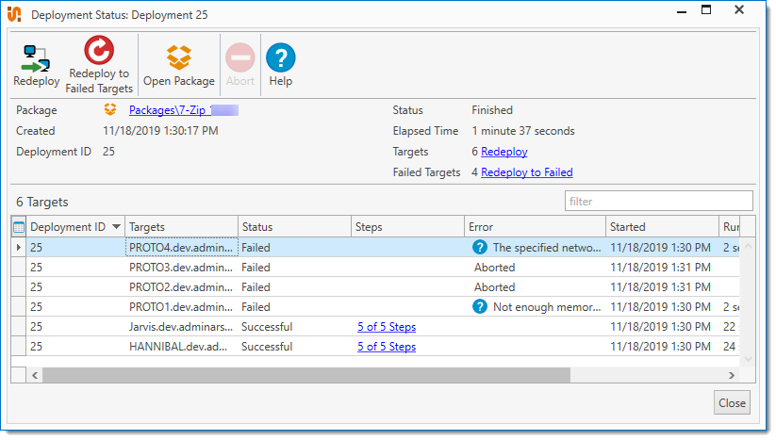Screen dimensions: 776x440
Task: Click the Redeploy to Failed link
Action: point(526,172)
